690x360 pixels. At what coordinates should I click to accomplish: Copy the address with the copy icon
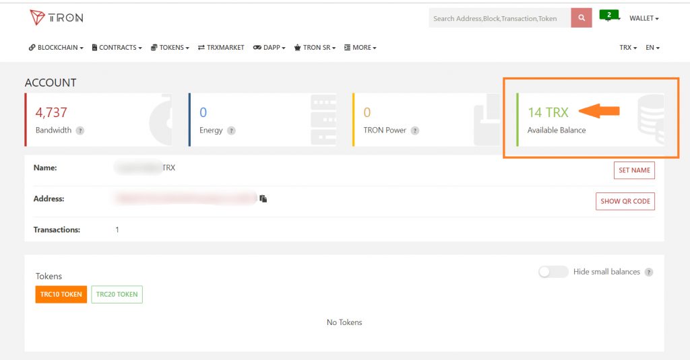point(263,199)
